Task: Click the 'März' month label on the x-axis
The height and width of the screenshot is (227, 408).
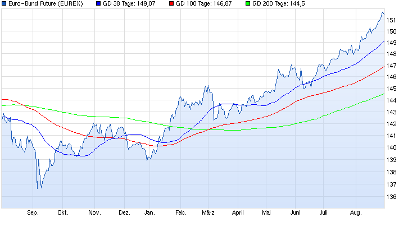Action: pos(209,213)
